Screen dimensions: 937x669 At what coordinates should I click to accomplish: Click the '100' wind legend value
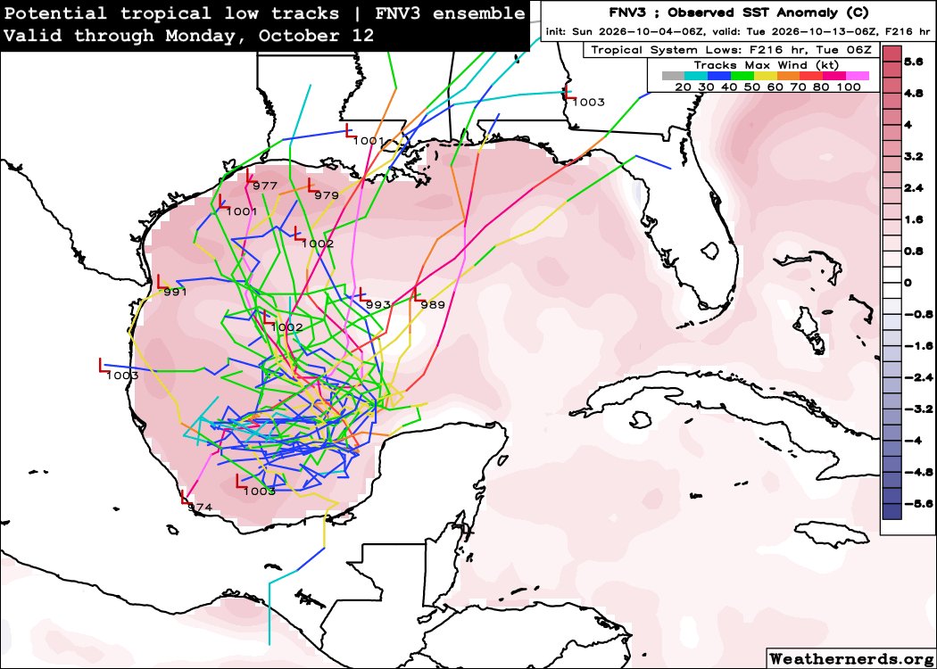850,87
